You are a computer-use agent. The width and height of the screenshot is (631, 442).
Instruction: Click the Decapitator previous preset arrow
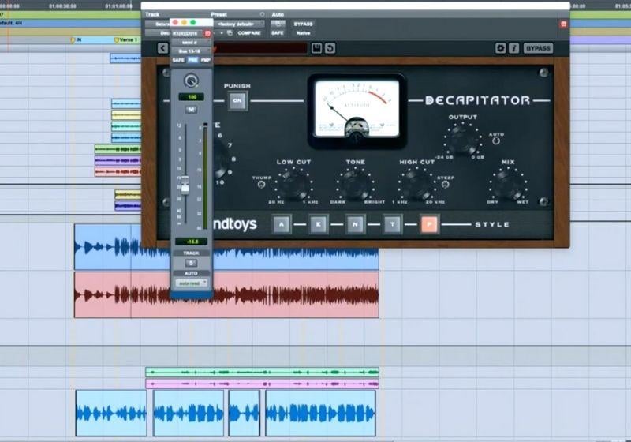(162, 48)
